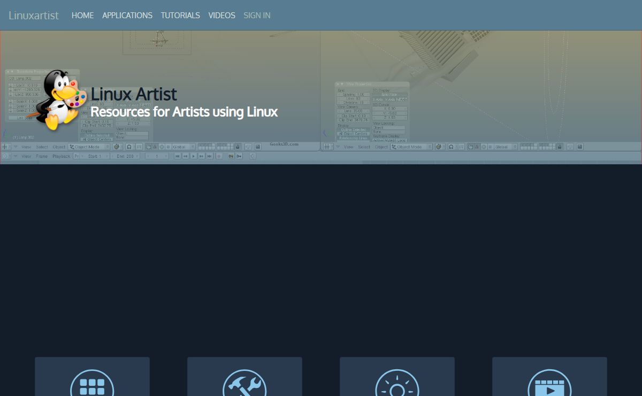Open the hammer and wrench tools icon card
642x396 pixels.
pos(244,377)
